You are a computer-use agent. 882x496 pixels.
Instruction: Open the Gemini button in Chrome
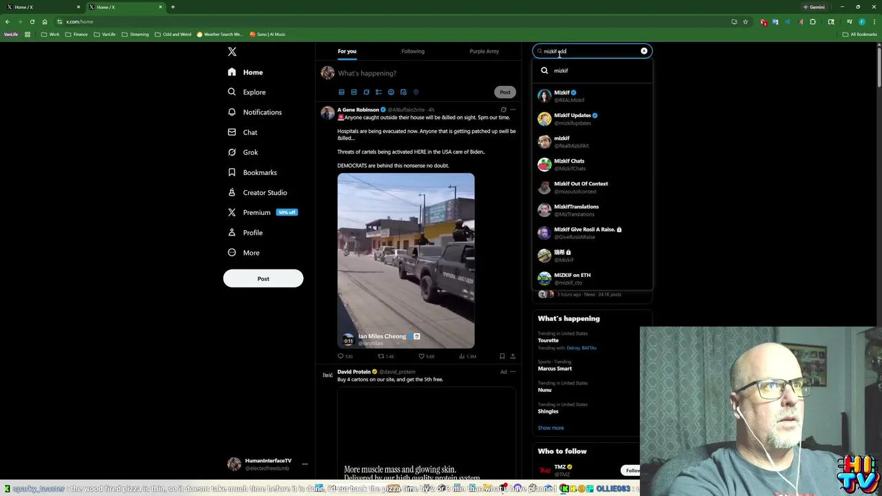pos(814,7)
